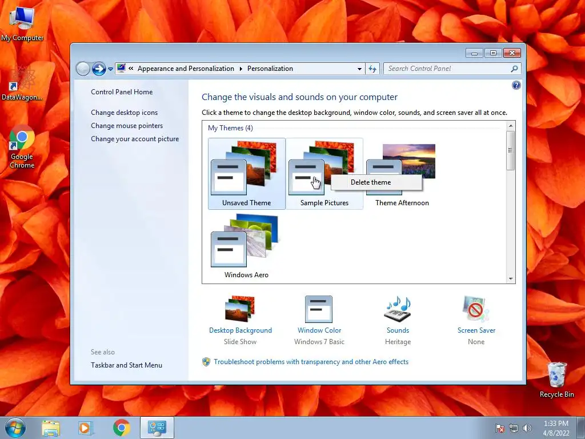The width and height of the screenshot is (585, 439).
Task: Select the Sample Pictures theme
Action: click(324, 174)
